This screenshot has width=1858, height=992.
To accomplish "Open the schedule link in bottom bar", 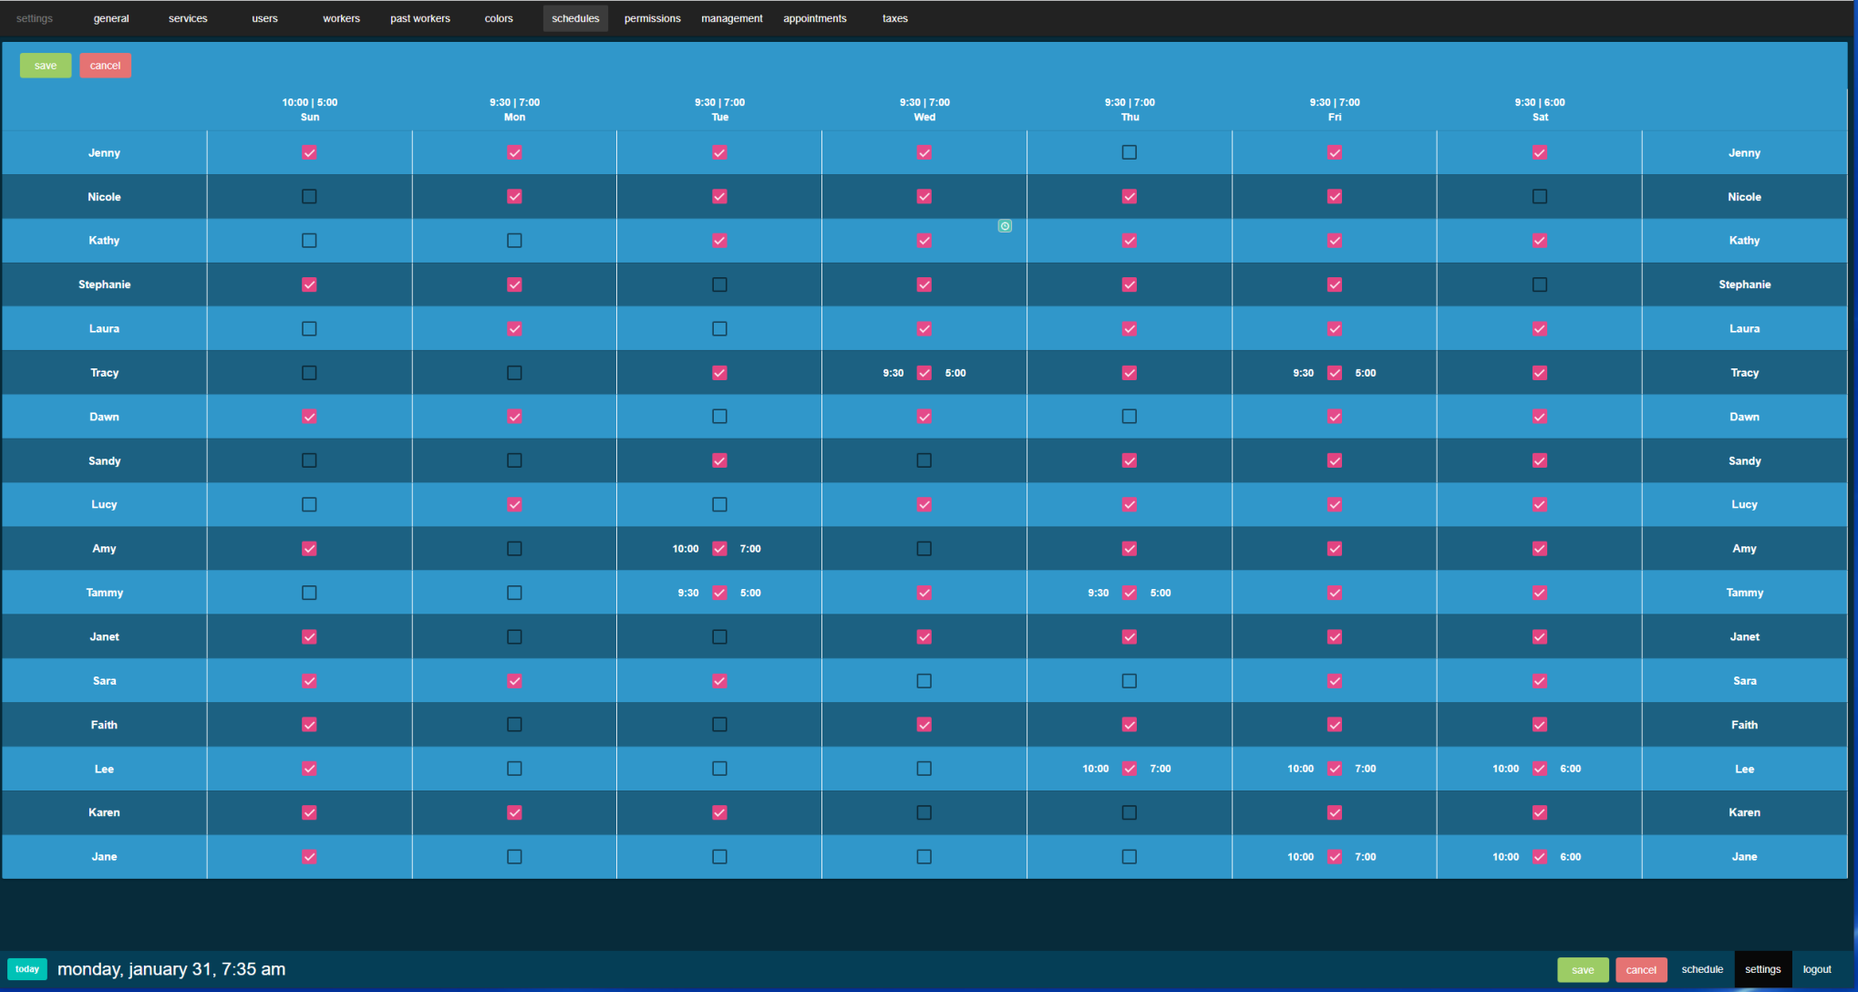I will (x=1701, y=969).
